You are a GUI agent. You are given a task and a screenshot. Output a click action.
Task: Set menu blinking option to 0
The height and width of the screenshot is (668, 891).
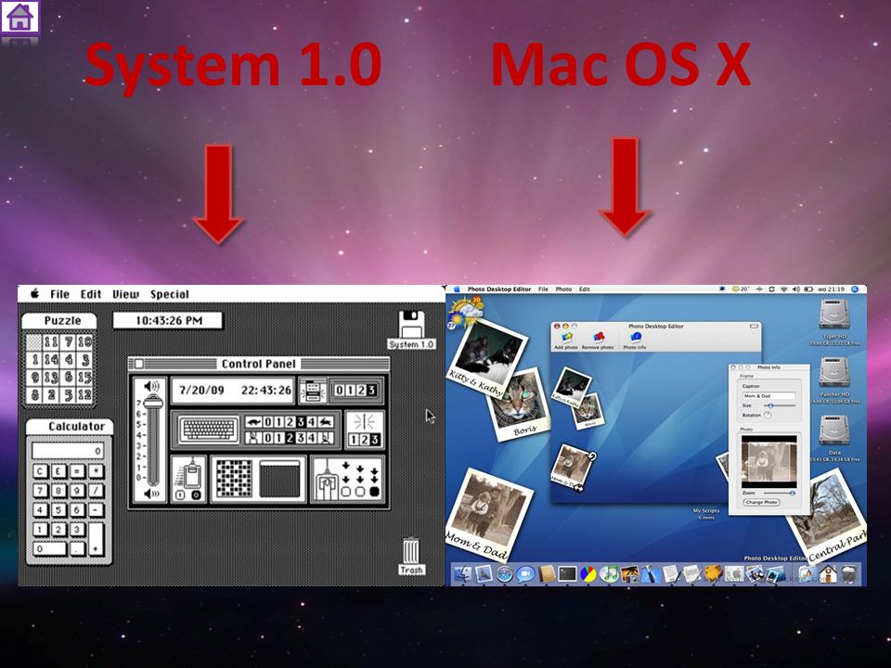(340, 391)
